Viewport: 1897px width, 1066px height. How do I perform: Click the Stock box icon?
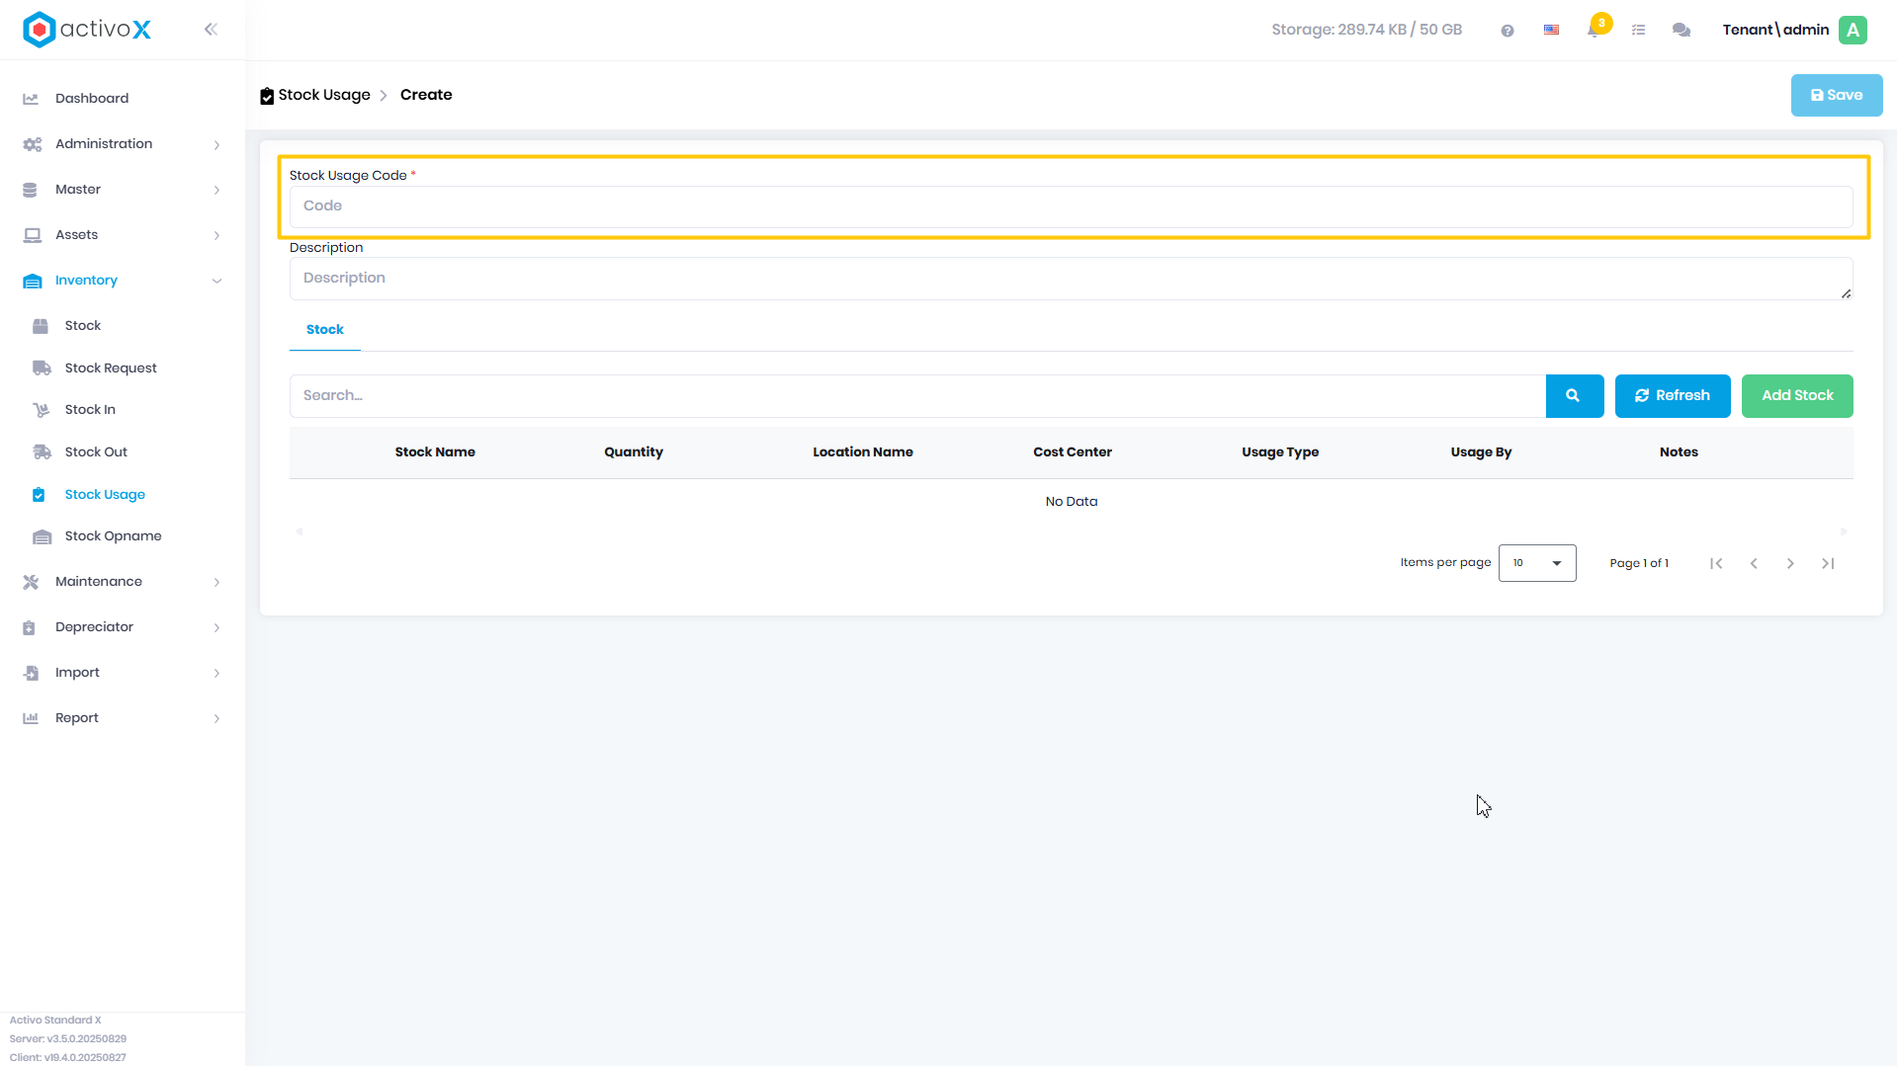click(41, 326)
